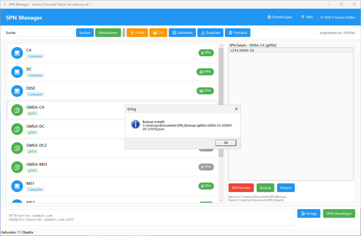The width and height of the screenshot is (361, 236).
Task: Export the list as HTML
Action: [x=137, y=33]
